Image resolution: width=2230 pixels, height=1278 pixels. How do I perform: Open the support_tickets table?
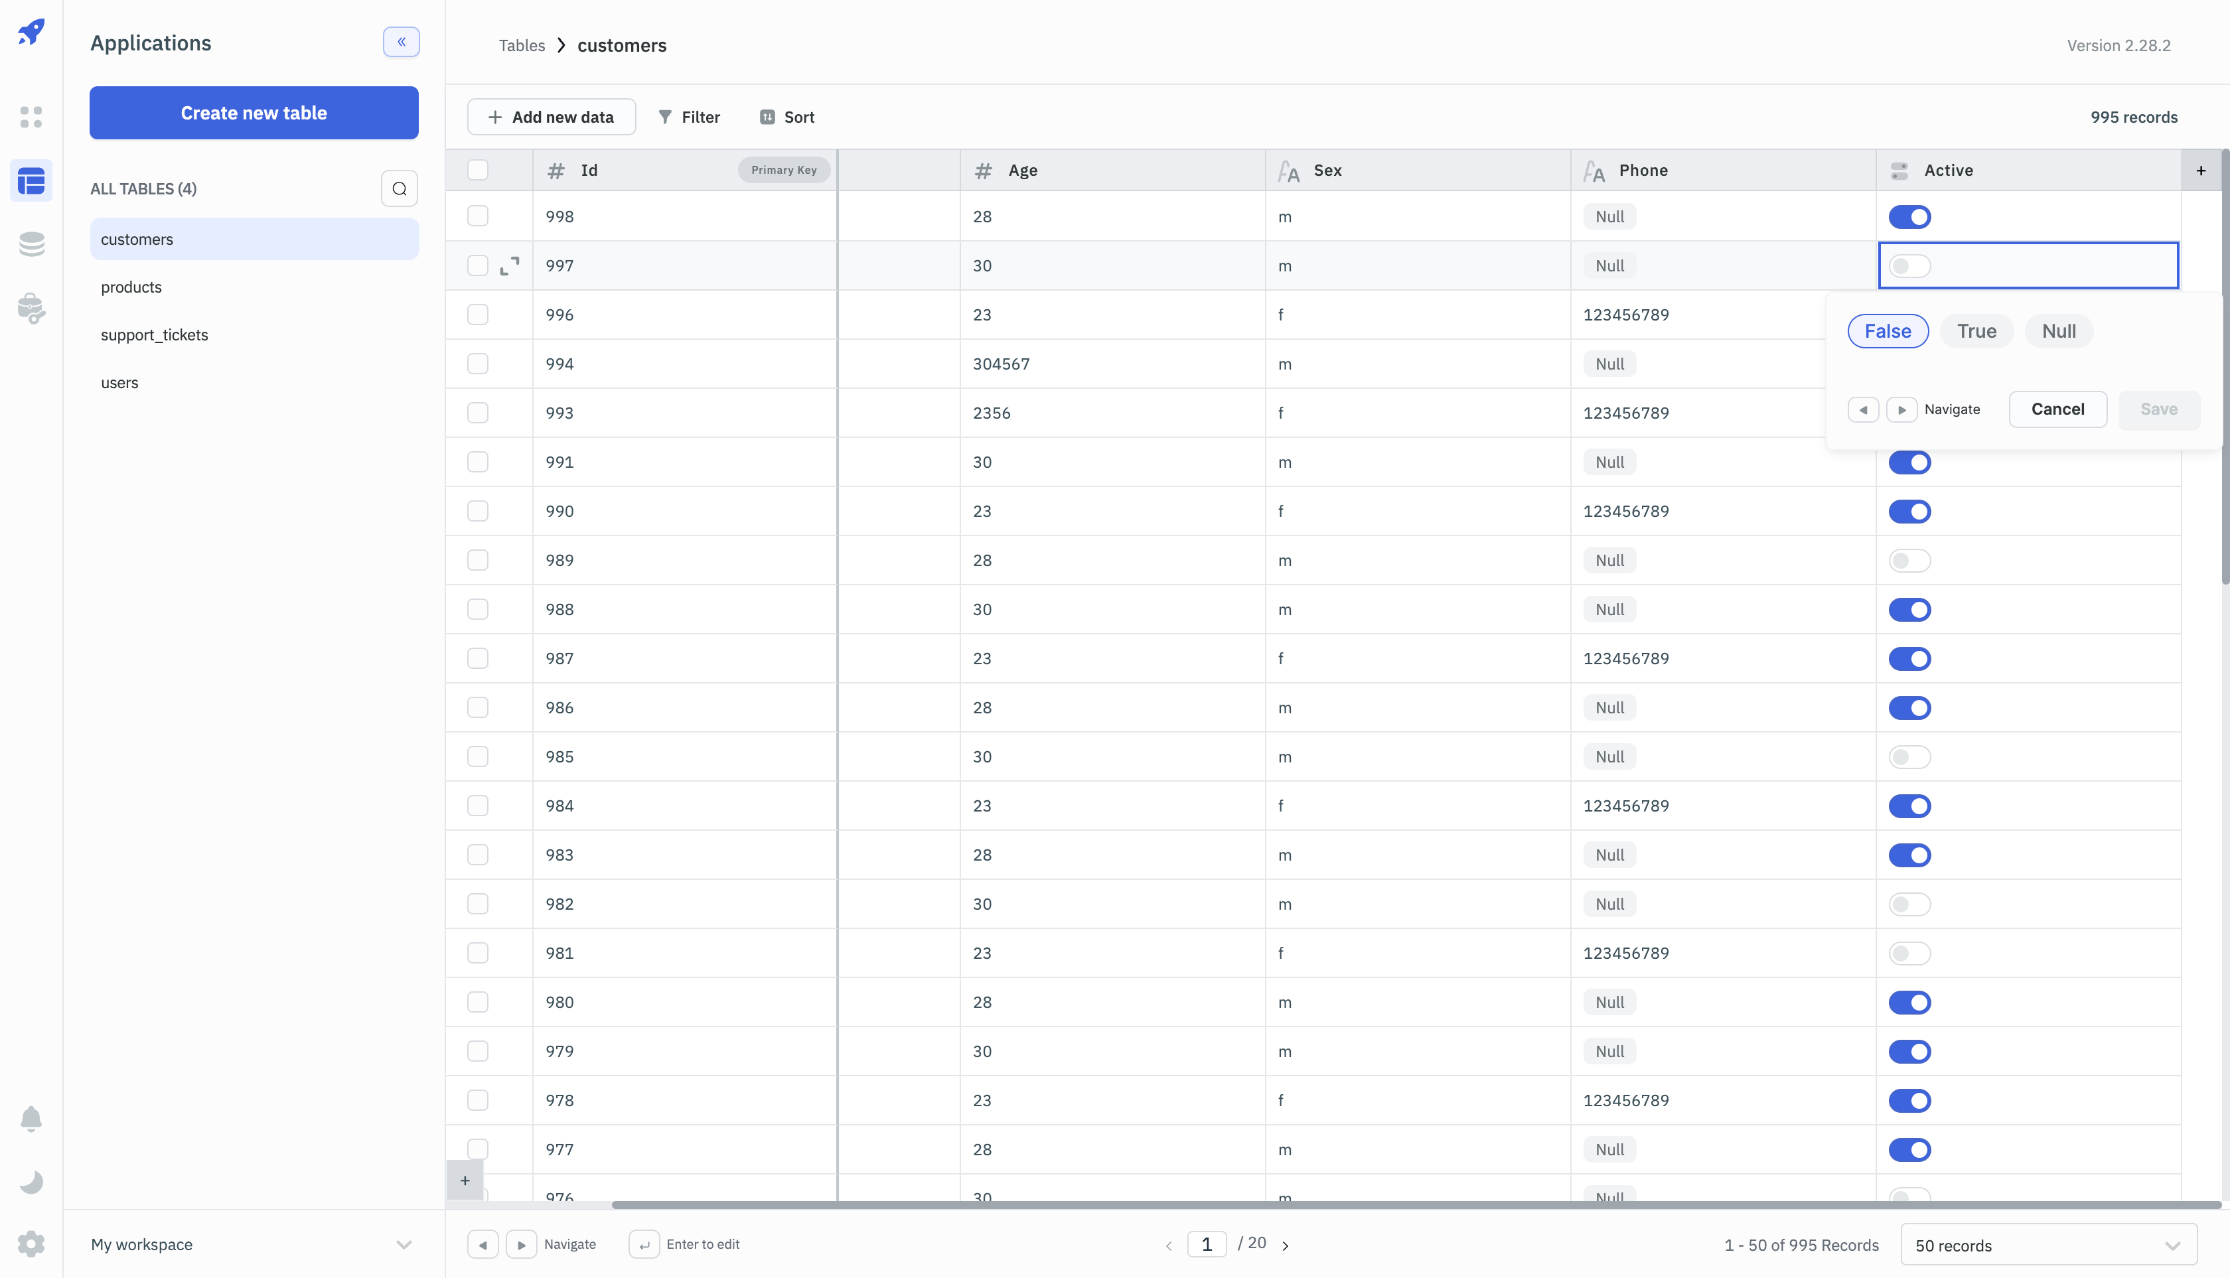155,335
